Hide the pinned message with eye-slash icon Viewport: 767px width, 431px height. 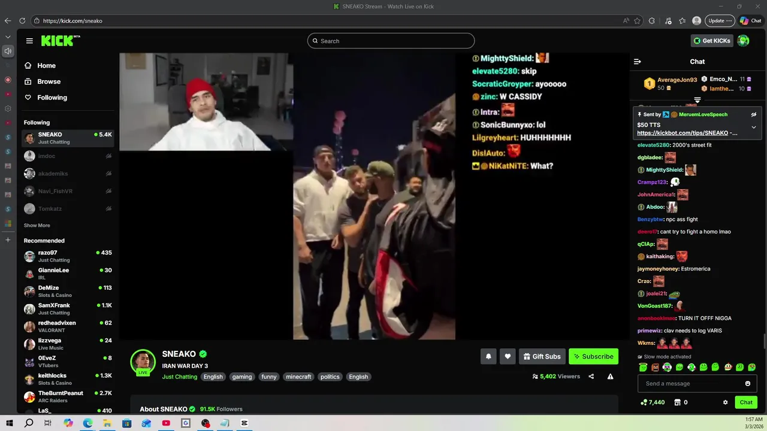point(754,114)
